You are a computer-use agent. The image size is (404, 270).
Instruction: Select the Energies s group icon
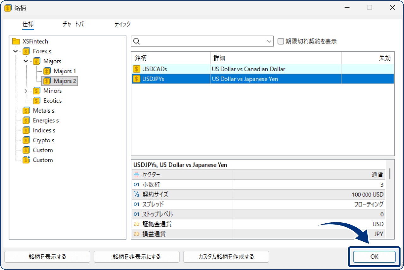click(x=26, y=120)
